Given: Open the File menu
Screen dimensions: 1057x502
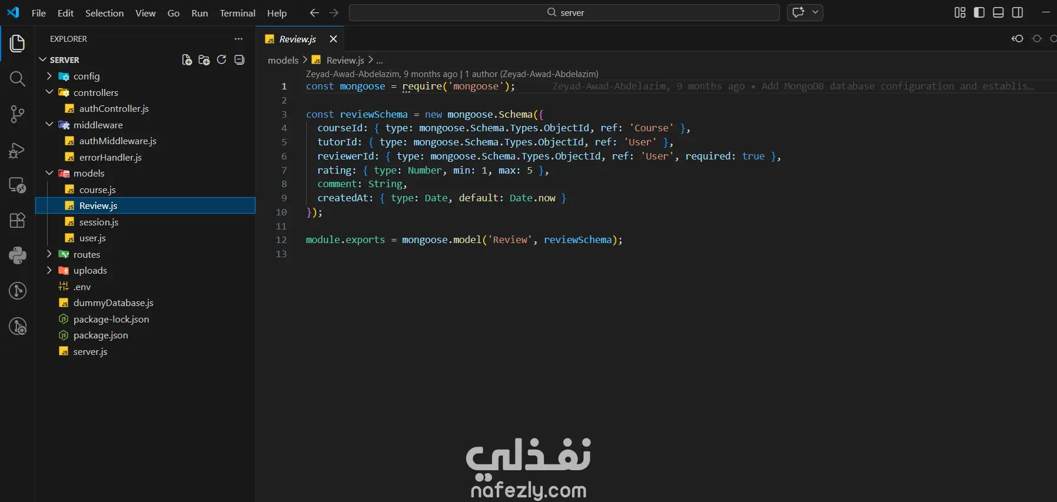Looking at the screenshot, I should click(39, 13).
